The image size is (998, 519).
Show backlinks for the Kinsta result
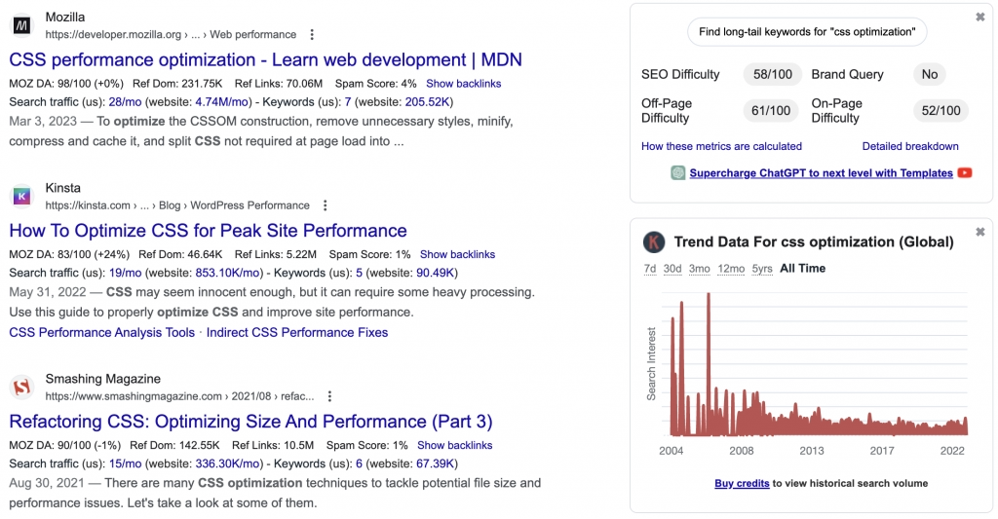tap(457, 254)
